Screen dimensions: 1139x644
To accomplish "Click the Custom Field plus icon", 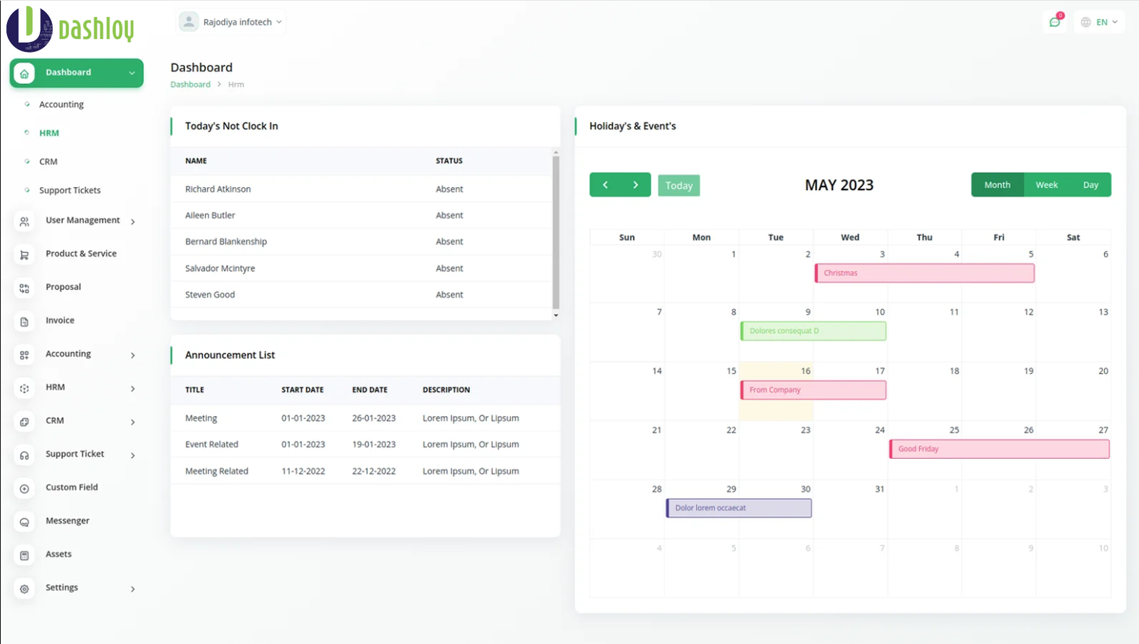I will tap(24, 489).
